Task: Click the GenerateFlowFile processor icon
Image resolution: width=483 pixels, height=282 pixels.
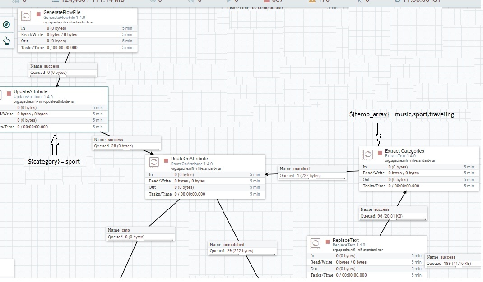Action: coord(26,15)
